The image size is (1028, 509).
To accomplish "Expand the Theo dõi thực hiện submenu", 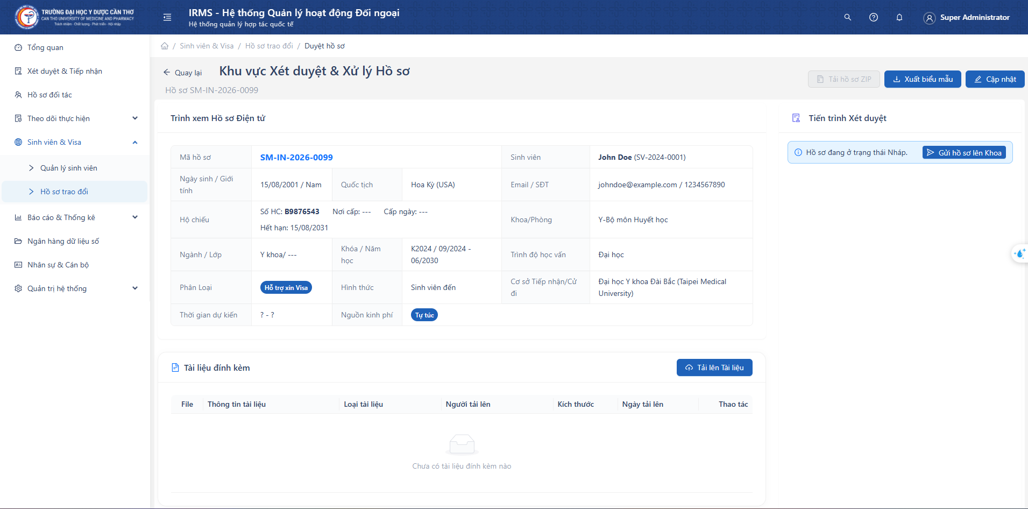I will [x=135, y=118].
